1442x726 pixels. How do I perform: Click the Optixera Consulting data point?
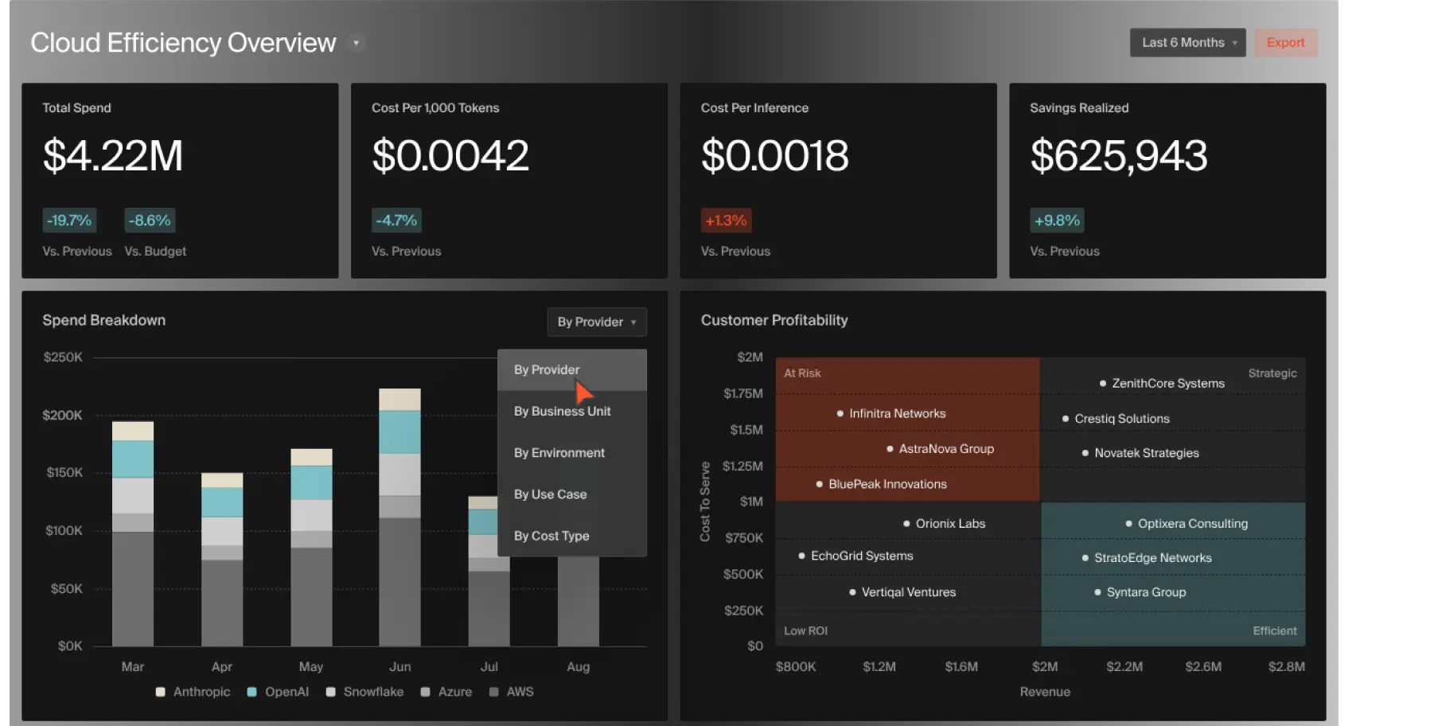1128,524
